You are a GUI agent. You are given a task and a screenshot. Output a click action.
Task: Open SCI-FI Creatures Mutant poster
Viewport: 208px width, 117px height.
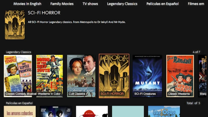coord(147,76)
